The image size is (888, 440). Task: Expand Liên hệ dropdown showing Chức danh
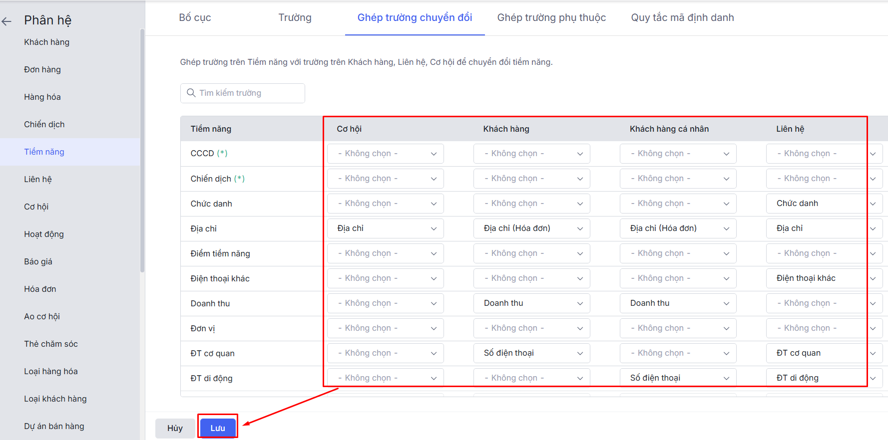coord(824,204)
